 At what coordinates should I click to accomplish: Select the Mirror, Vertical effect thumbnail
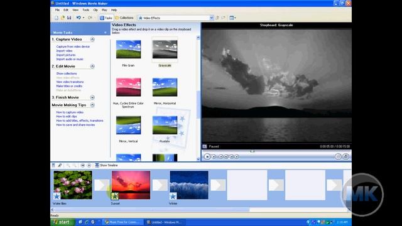click(128, 125)
